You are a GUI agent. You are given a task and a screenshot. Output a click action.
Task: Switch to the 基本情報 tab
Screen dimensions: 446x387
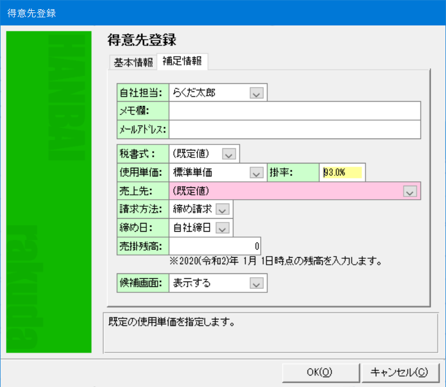coord(133,62)
